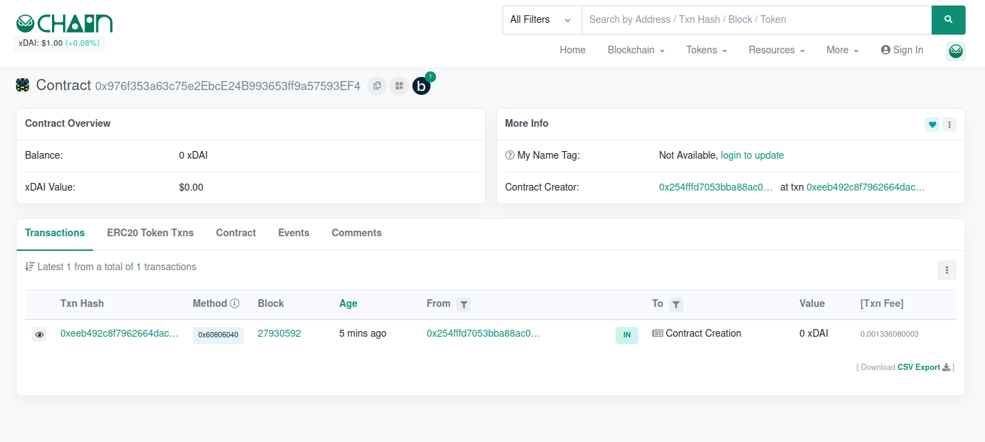This screenshot has width=985, height=442.
Task: Click the login to update link
Action: click(x=752, y=155)
